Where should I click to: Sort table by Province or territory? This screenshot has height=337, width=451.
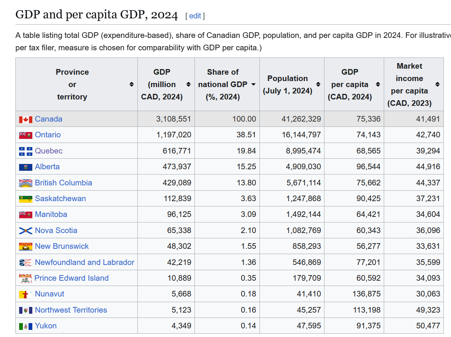131,84
